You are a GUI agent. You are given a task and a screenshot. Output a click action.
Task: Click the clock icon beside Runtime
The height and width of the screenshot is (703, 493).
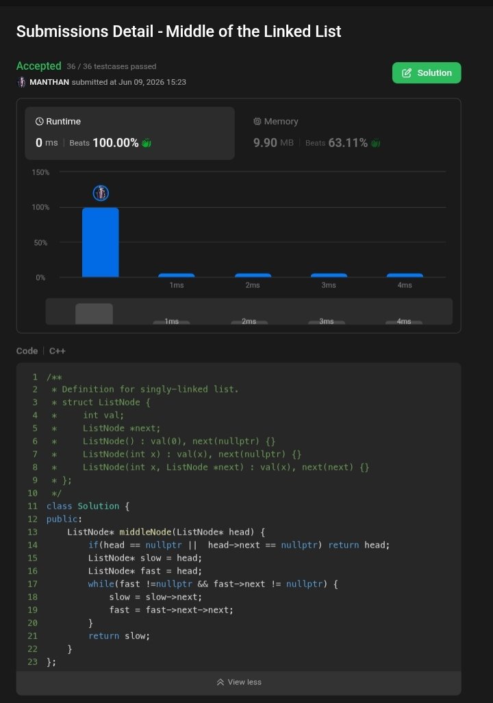click(x=40, y=122)
